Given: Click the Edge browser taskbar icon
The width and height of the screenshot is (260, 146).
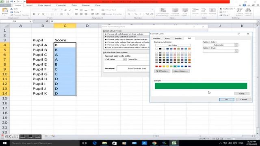Looking at the screenshot, I should pos(95,143).
